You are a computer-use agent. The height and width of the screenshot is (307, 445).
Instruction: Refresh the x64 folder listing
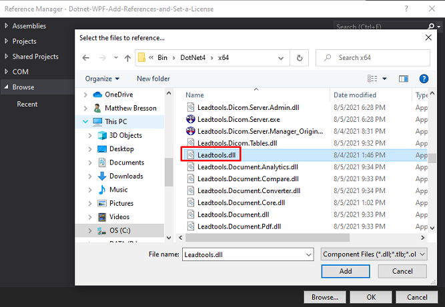(x=300, y=58)
